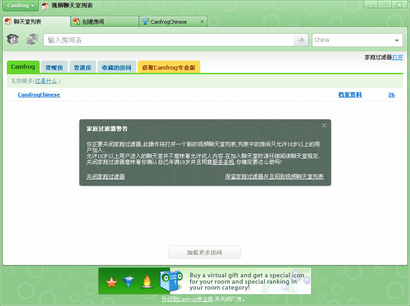The height and width of the screenshot is (306, 410).
Task: Click the go arrow next to room name field
Action: [x=301, y=40]
